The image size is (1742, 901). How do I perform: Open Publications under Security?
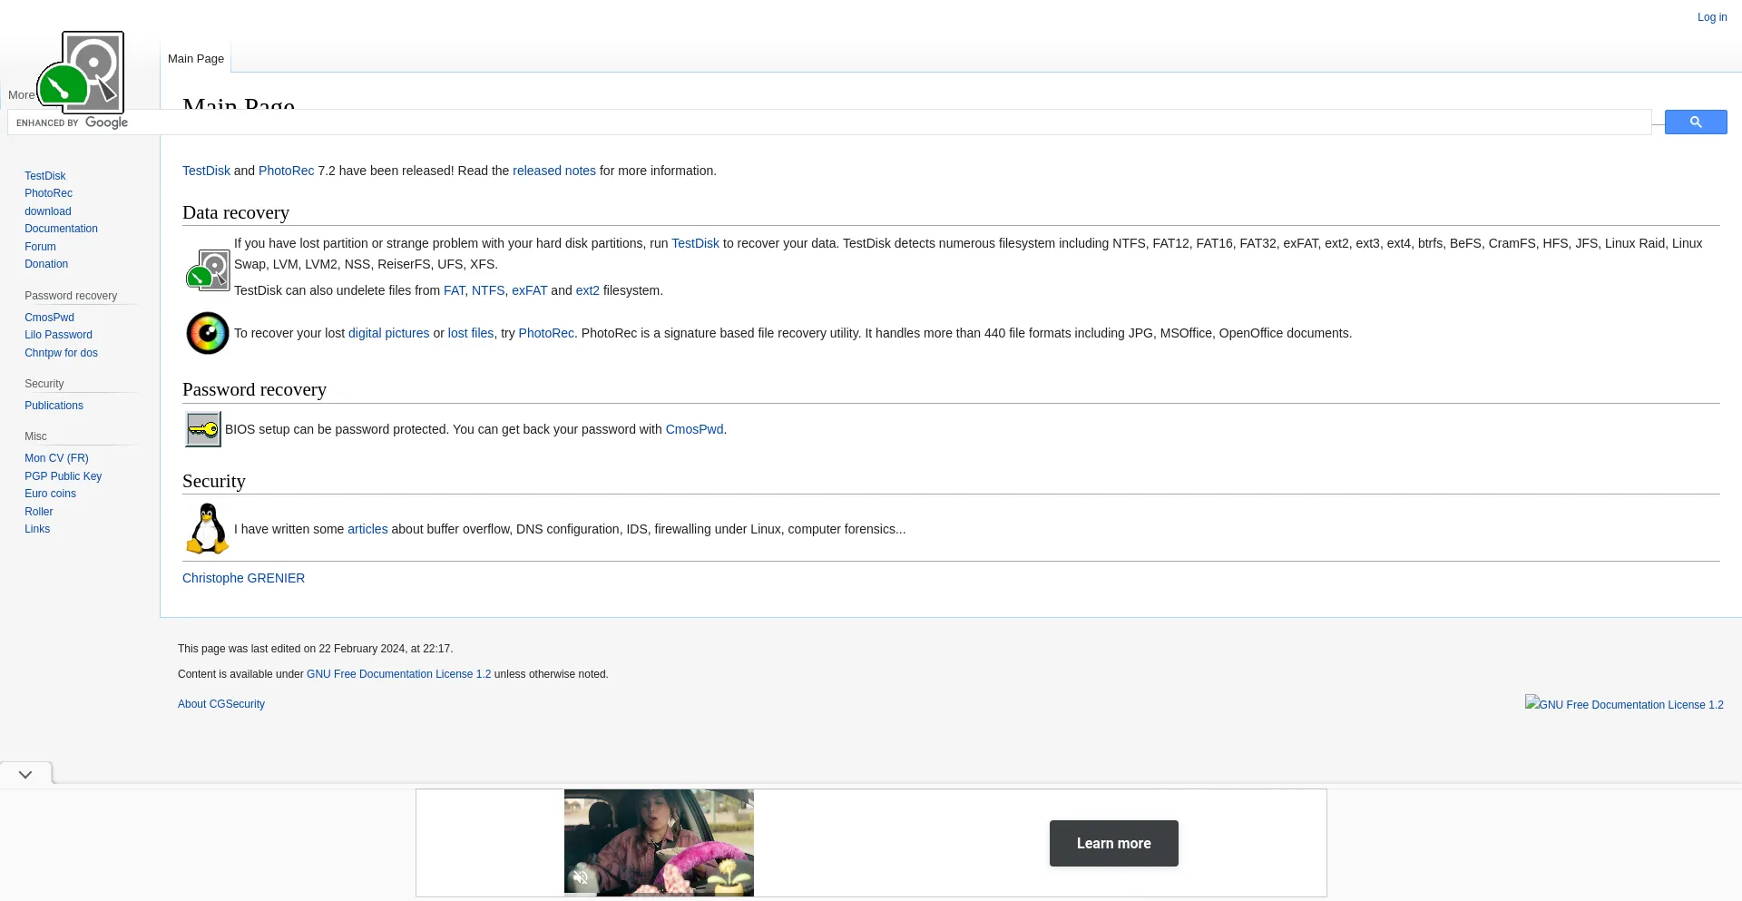[54, 406]
